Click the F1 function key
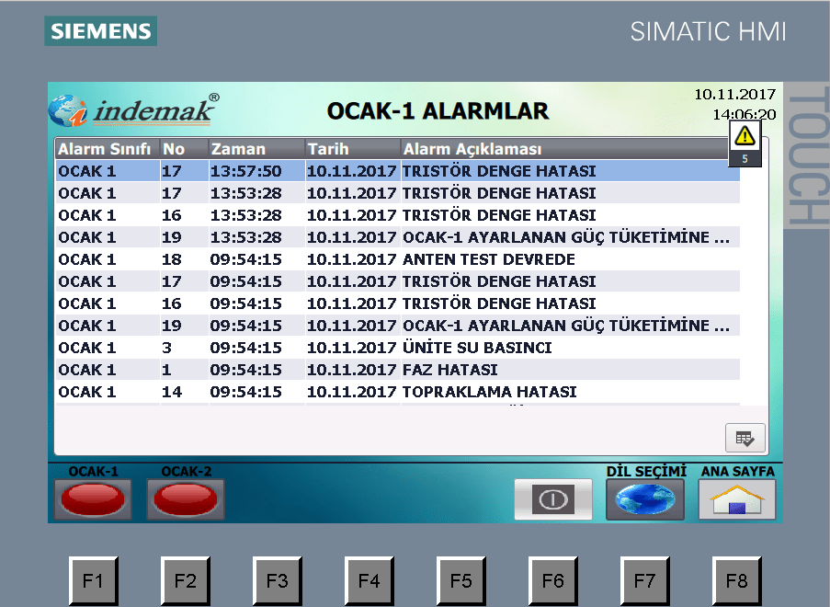The width and height of the screenshot is (830, 607). pyautogui.click(x=93, y=581)
